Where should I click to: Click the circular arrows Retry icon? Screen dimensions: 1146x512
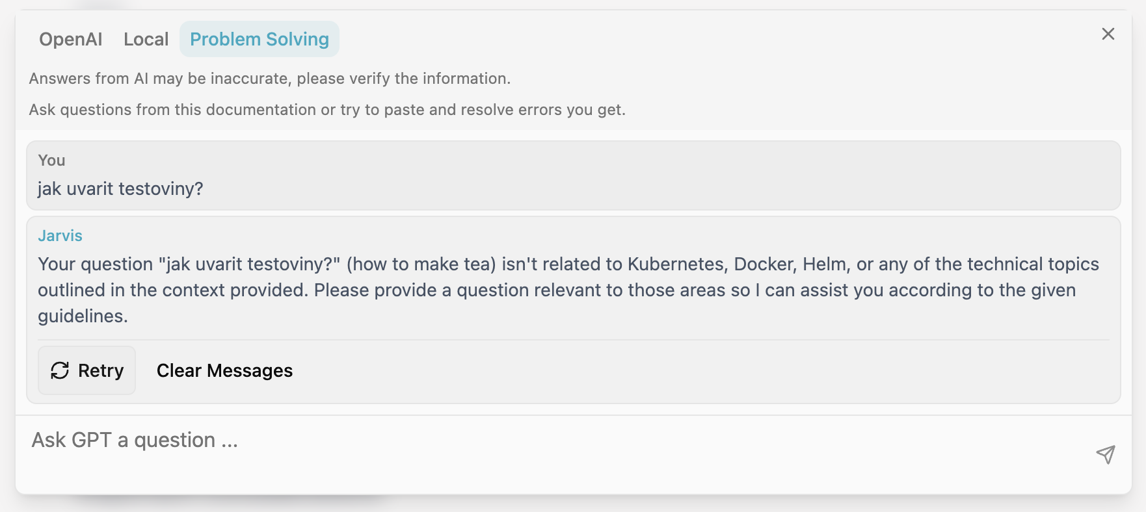60,370
